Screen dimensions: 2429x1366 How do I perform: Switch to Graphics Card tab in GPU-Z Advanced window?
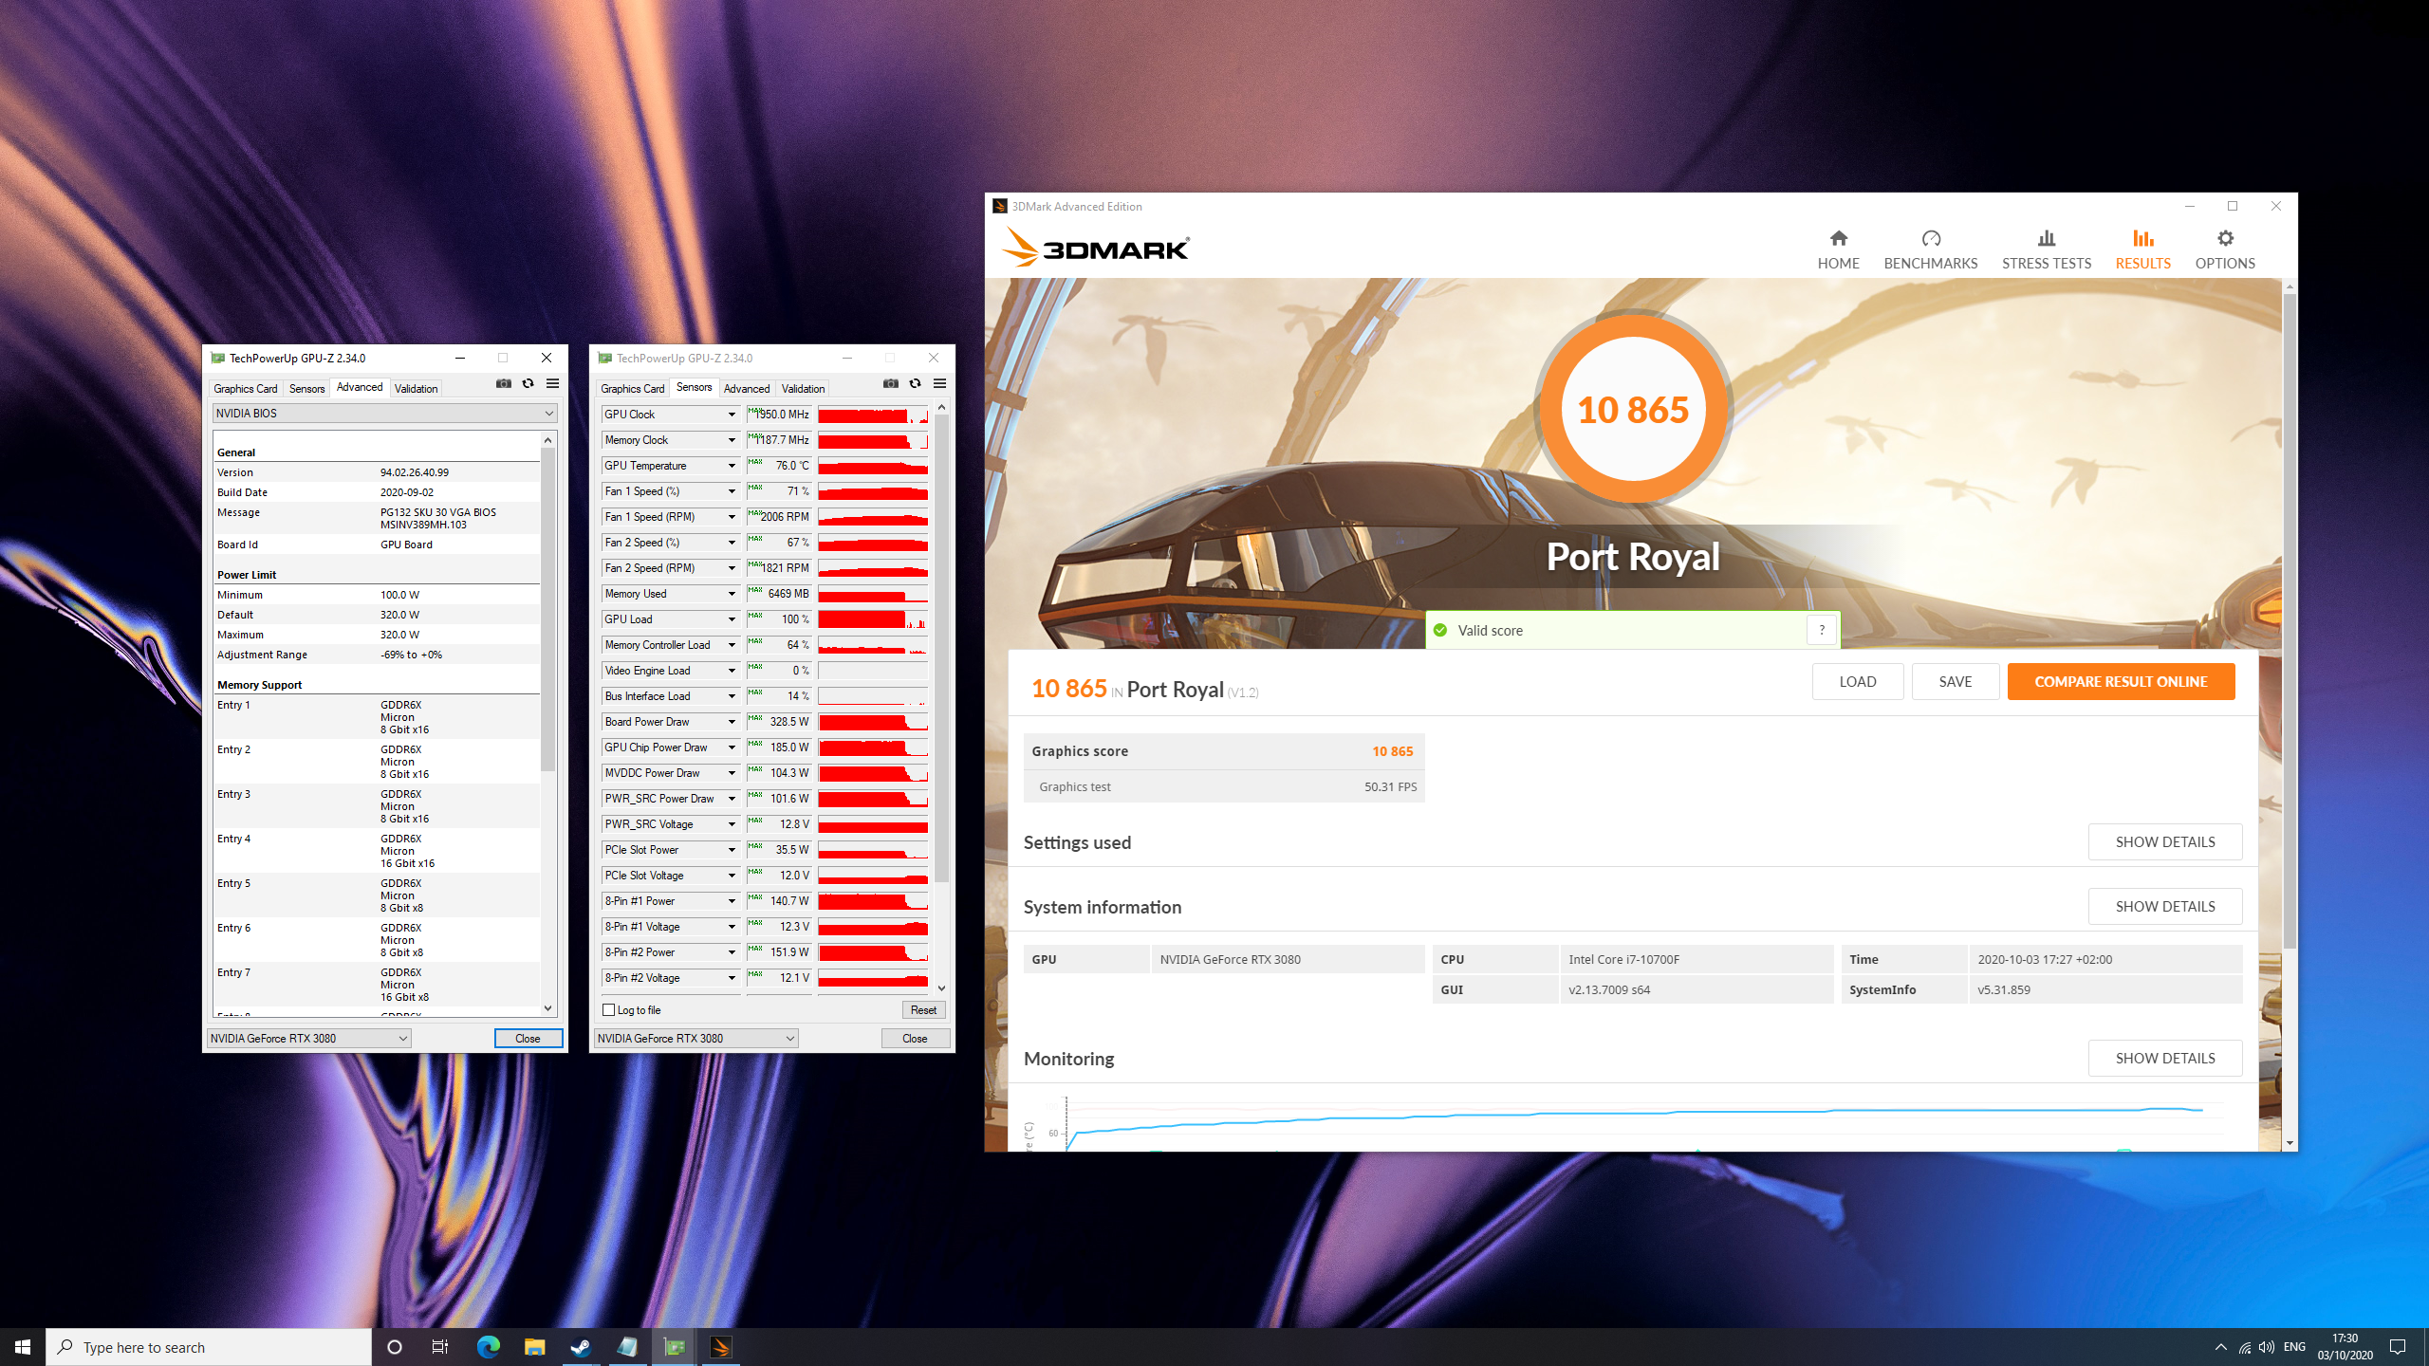(x=245, y=388)
